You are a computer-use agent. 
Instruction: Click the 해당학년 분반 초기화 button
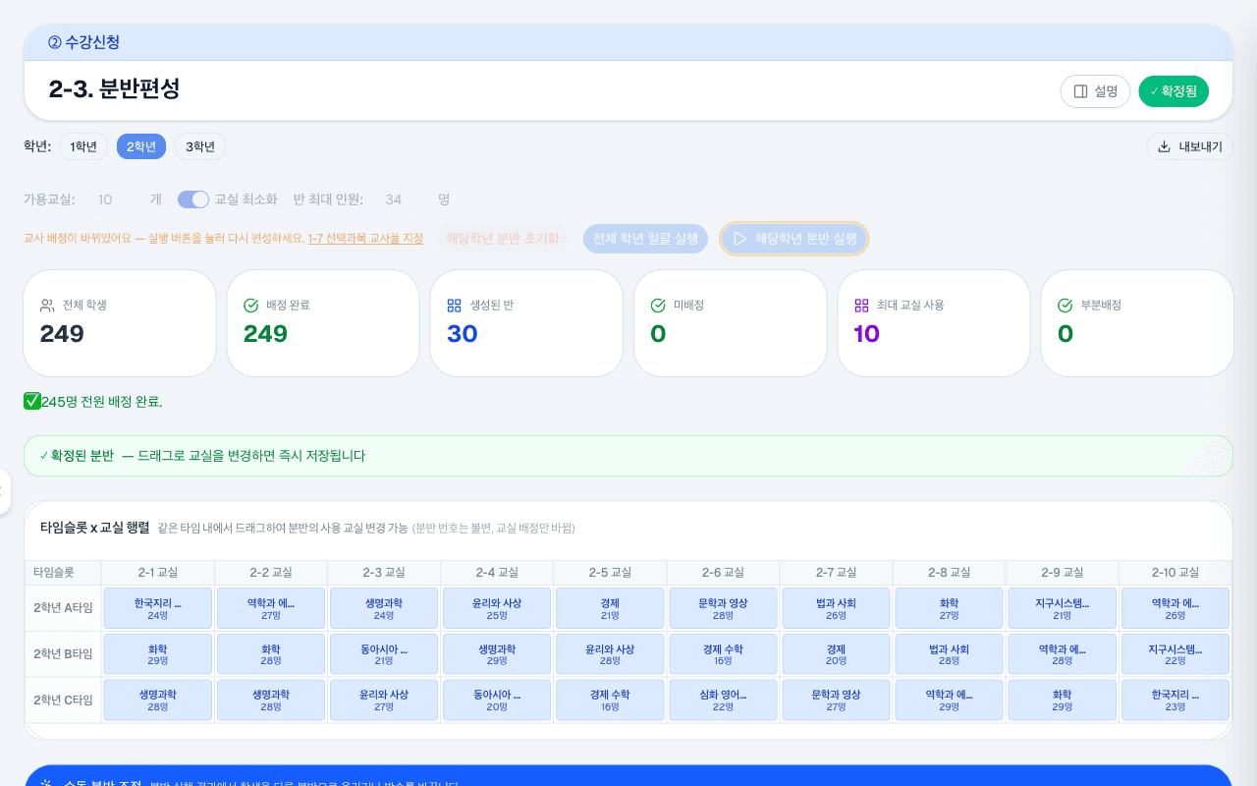coord(503,239)
